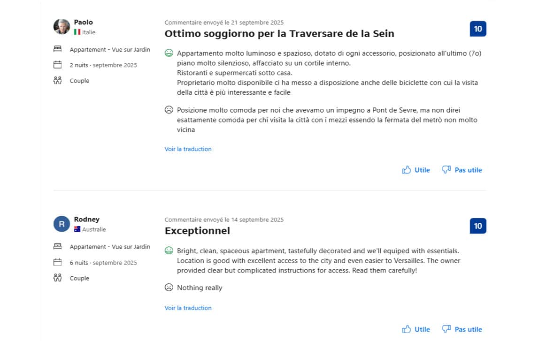
Task: Click Paolo's profile avatar photo
Action: click(62, 27)
